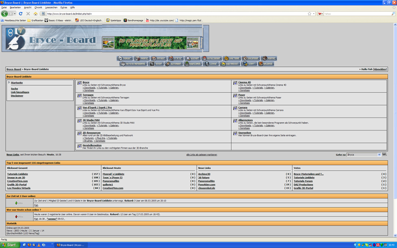Image resolution: width=397 pixels, height=248 pixels.
Task: Select the Bryce-Board Firefox taskbar button
Action: (71, 245)
